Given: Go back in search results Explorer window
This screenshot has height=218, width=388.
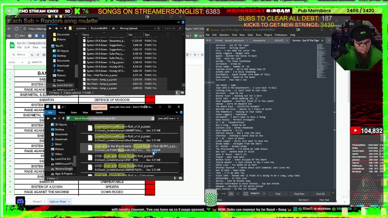Looking at the screenshot, I should (x=48, y=118).
